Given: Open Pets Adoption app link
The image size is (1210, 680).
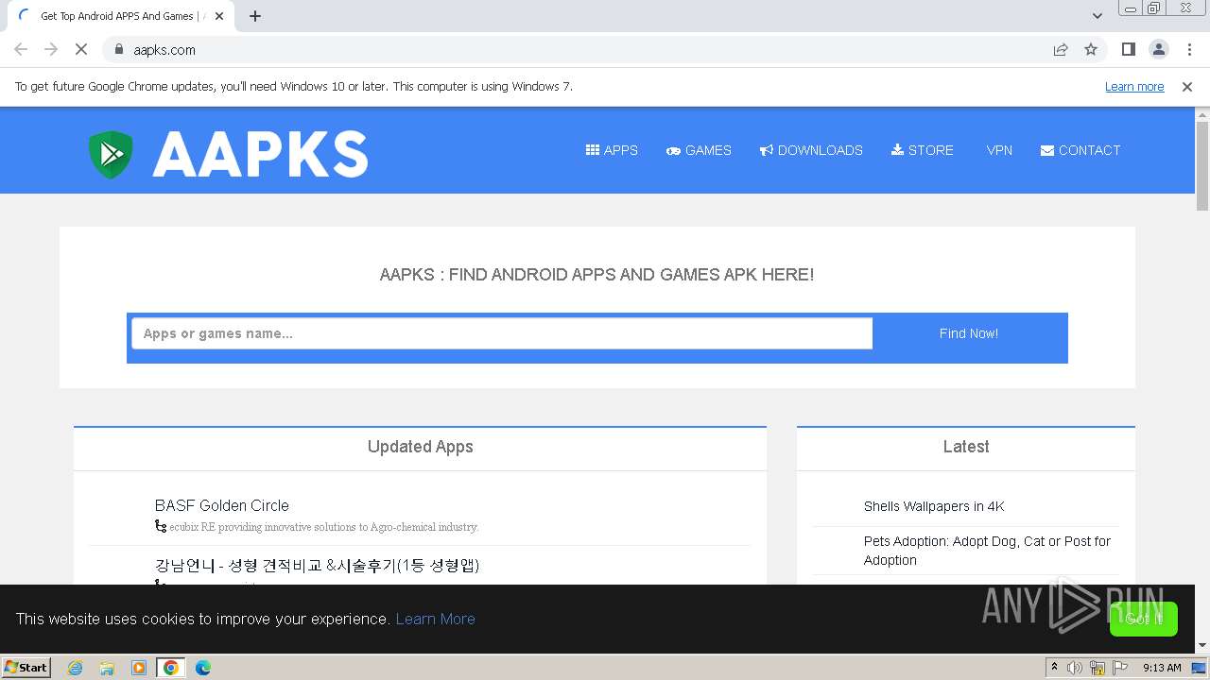Looking at the screenshot, I should 987,551.
